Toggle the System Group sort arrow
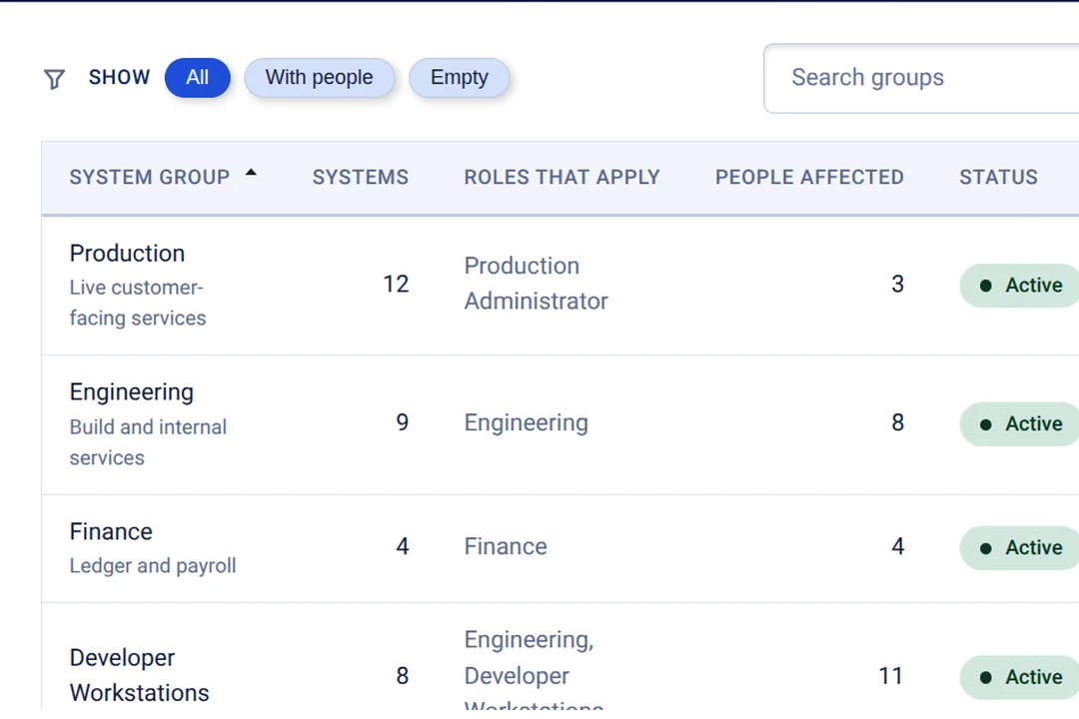The width and height of the screenshot is (1079, 719). coord(251,173)
